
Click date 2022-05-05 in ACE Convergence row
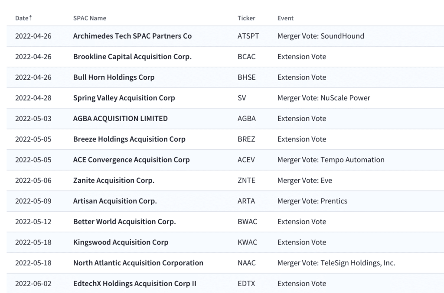pos(33,160)
